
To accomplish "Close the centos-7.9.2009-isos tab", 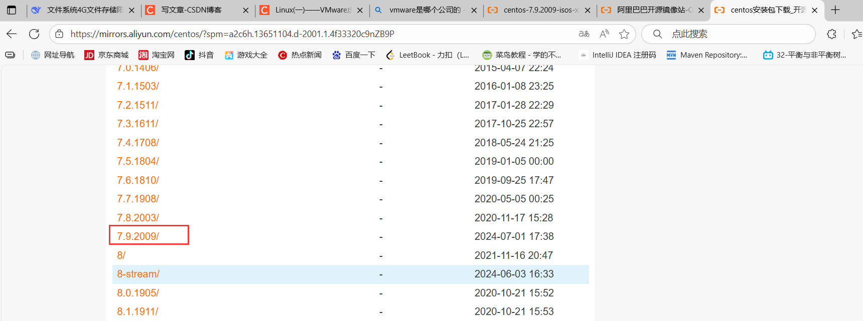I will [x=588, y=10].
